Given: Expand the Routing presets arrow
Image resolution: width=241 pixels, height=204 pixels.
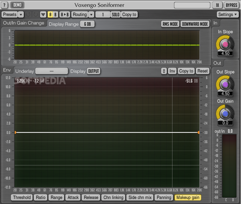Looking at the screenshot, I should coord(91,14).
